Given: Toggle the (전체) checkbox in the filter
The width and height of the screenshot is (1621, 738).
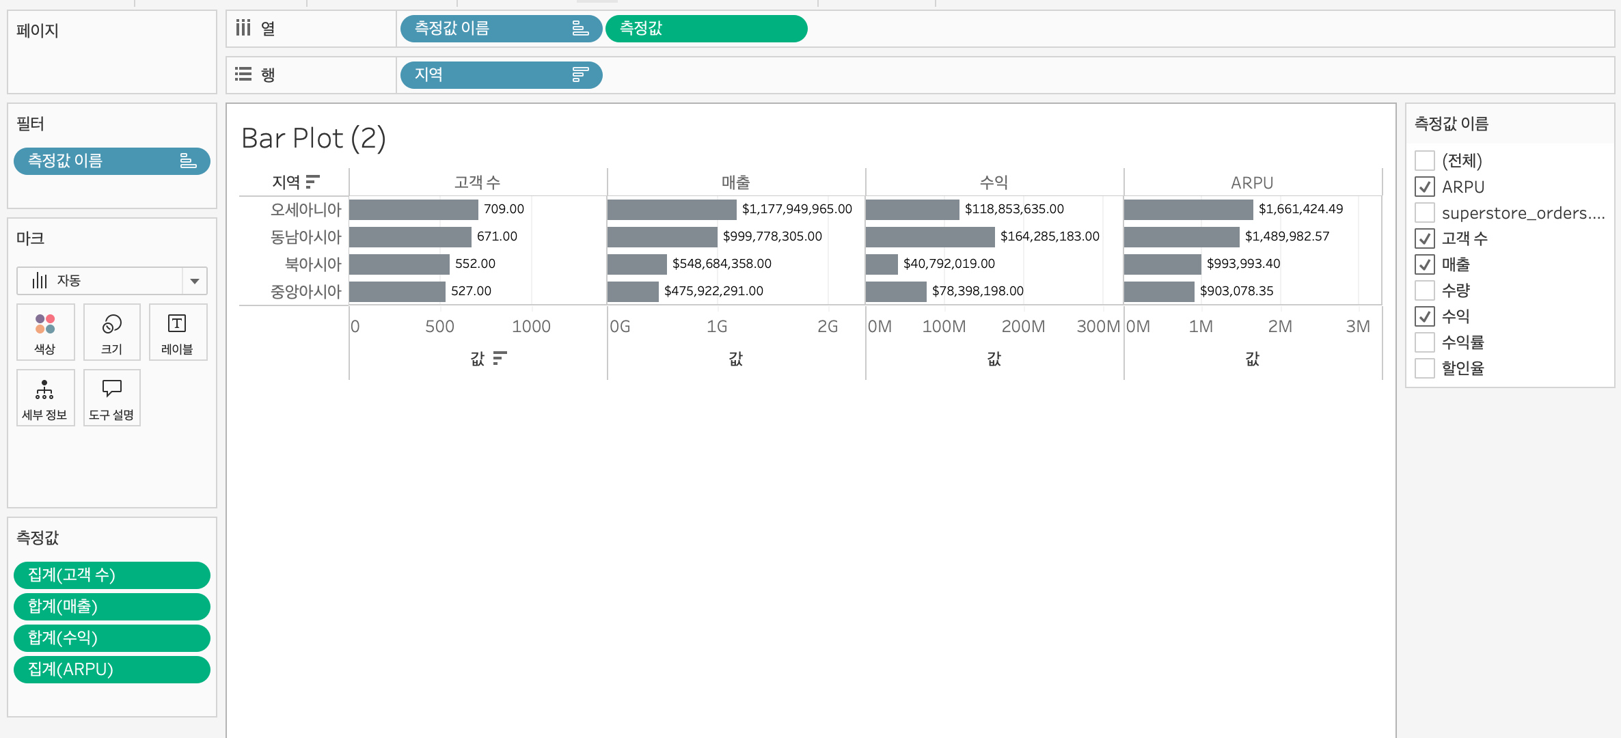Looking at the screenshot, I should 1425,161.
